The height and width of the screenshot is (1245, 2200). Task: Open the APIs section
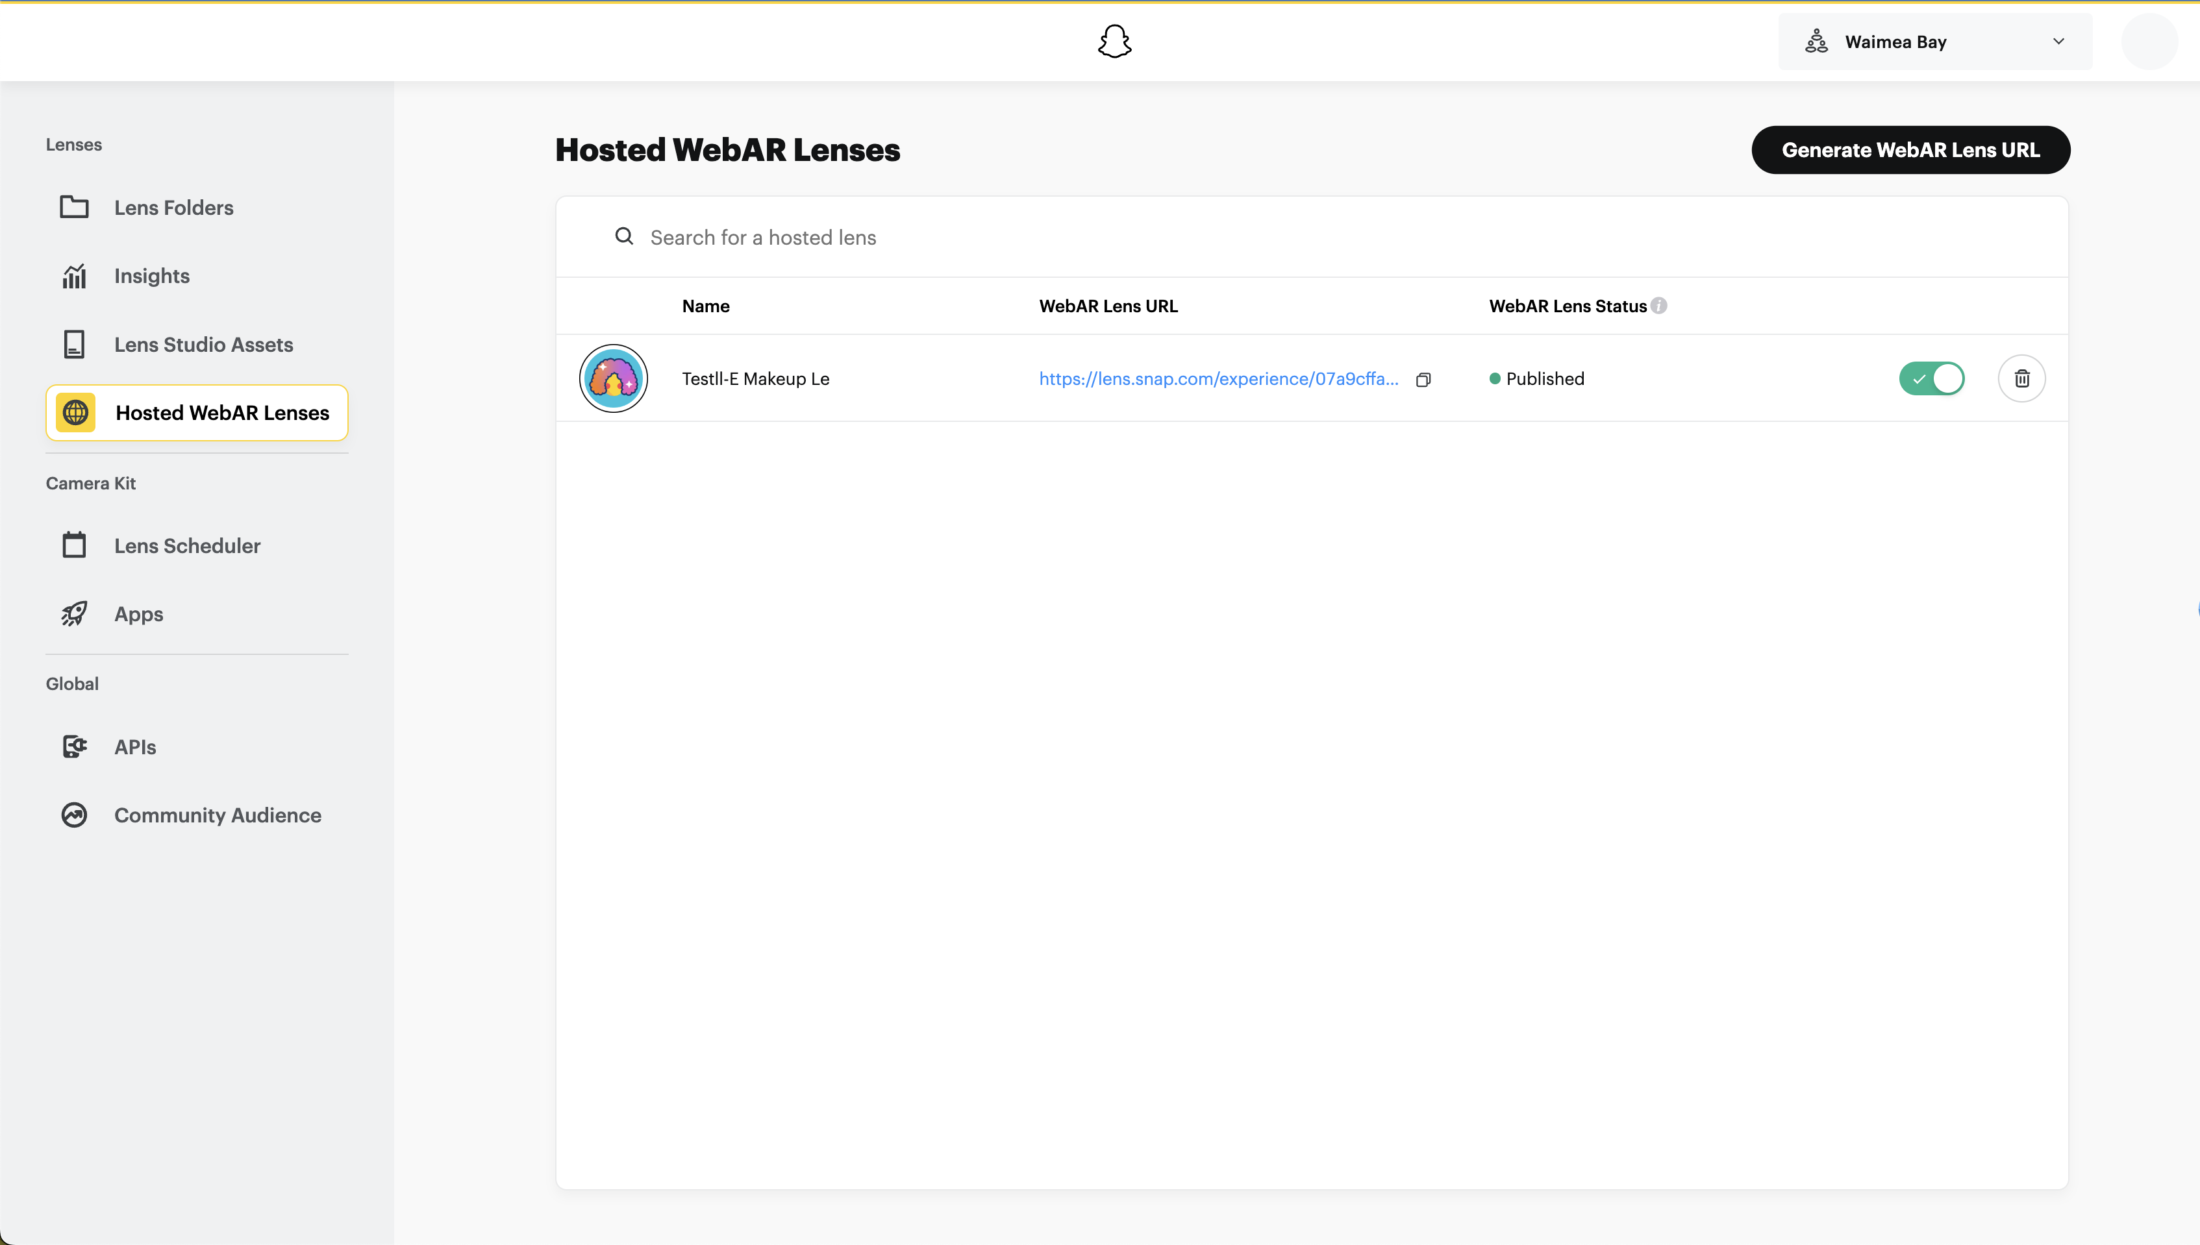click(135, 746)
